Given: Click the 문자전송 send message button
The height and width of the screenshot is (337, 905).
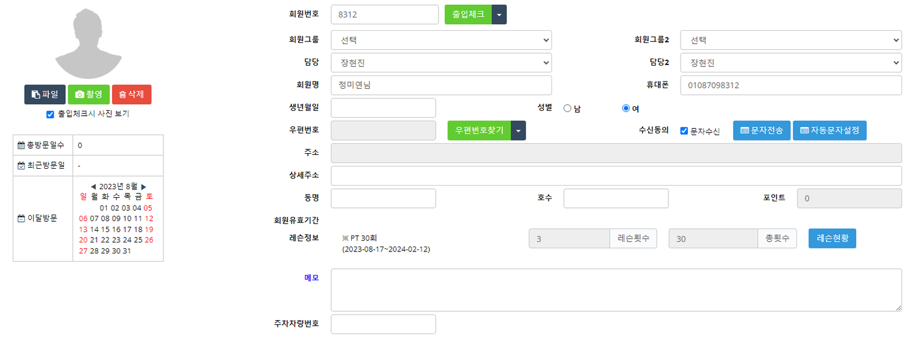Looking at the screenshot, I should 761,130.
